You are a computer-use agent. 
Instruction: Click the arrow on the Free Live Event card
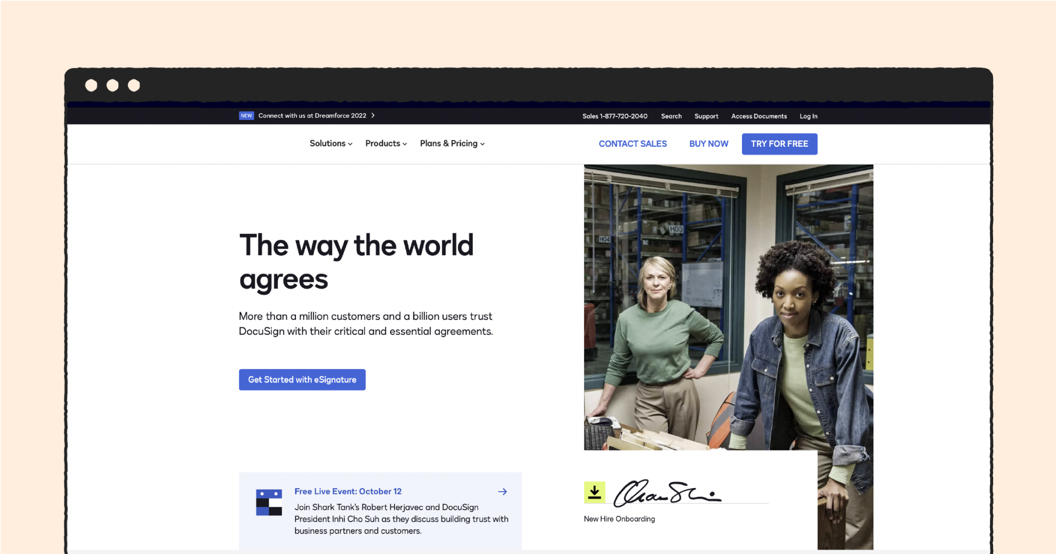[x=502, y=491]
